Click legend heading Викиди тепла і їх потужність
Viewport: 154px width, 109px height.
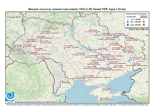[x=137, y=14]
